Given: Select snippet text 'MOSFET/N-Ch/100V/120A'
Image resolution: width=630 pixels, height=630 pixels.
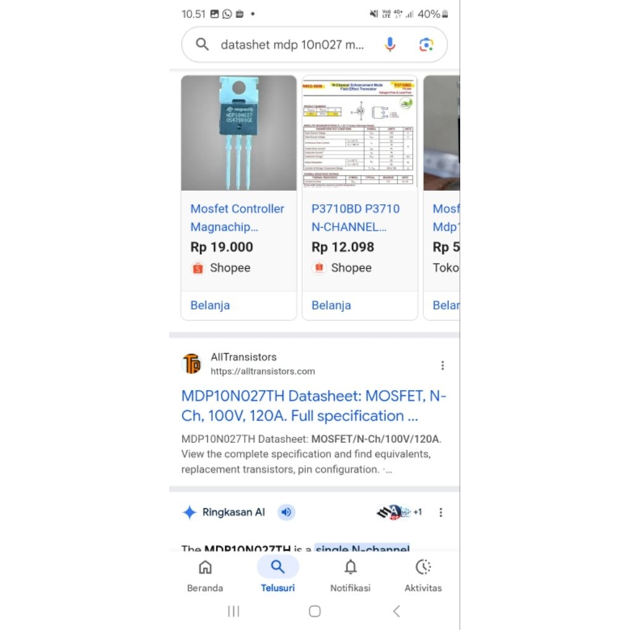Looking at the screenshot, I should coord(375,439).
